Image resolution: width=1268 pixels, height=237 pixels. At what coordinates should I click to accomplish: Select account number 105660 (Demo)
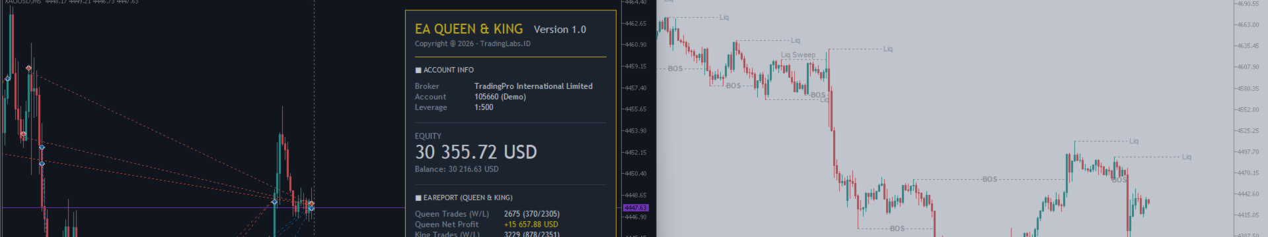(x=500, y=97)
